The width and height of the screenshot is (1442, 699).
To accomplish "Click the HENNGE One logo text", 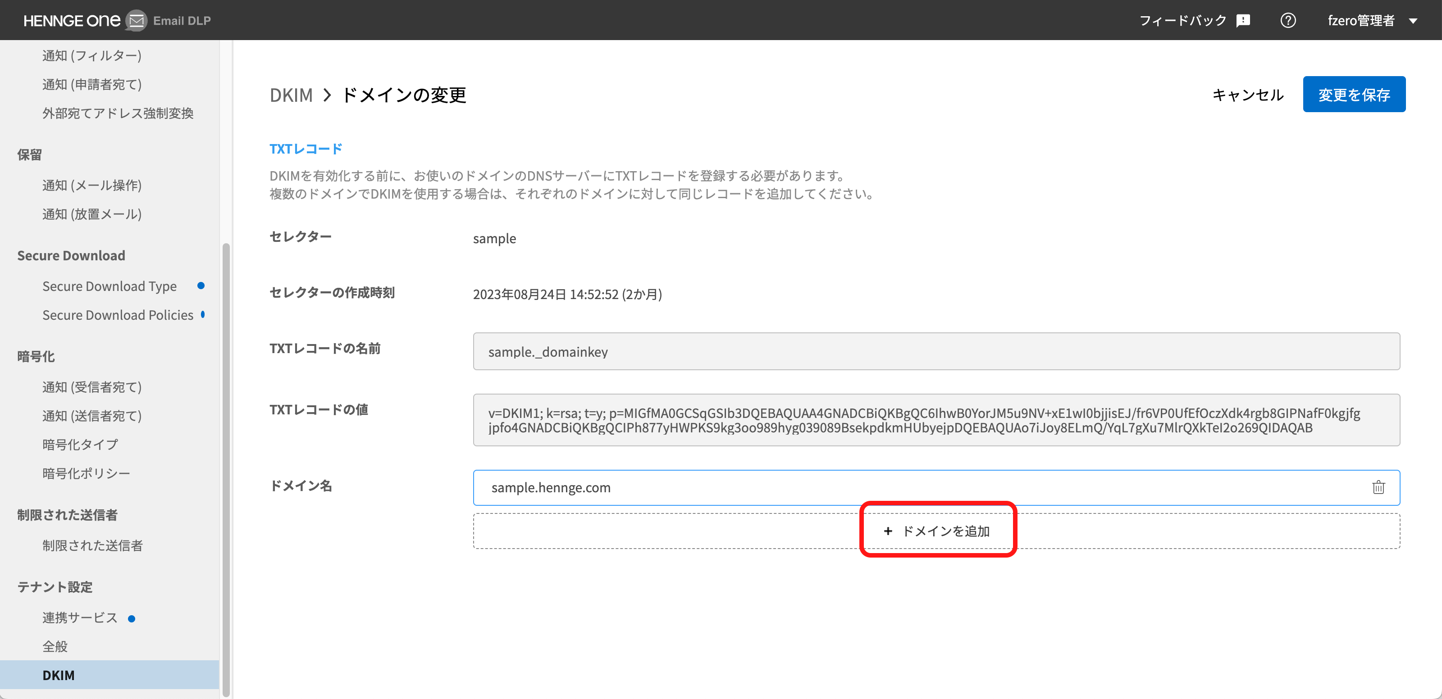I will [72, 21].
